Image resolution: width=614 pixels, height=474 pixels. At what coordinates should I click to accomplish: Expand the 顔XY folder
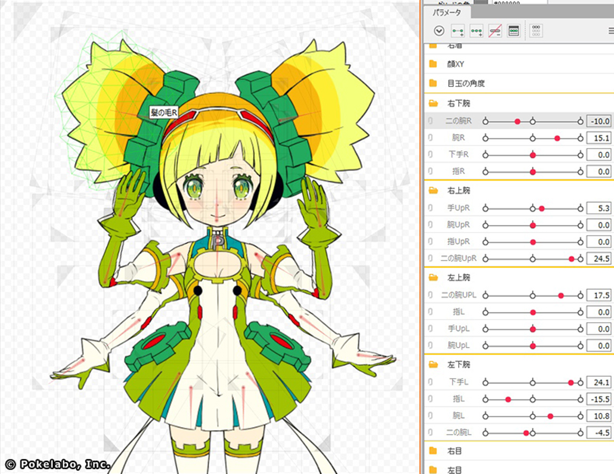coord(433,64)
